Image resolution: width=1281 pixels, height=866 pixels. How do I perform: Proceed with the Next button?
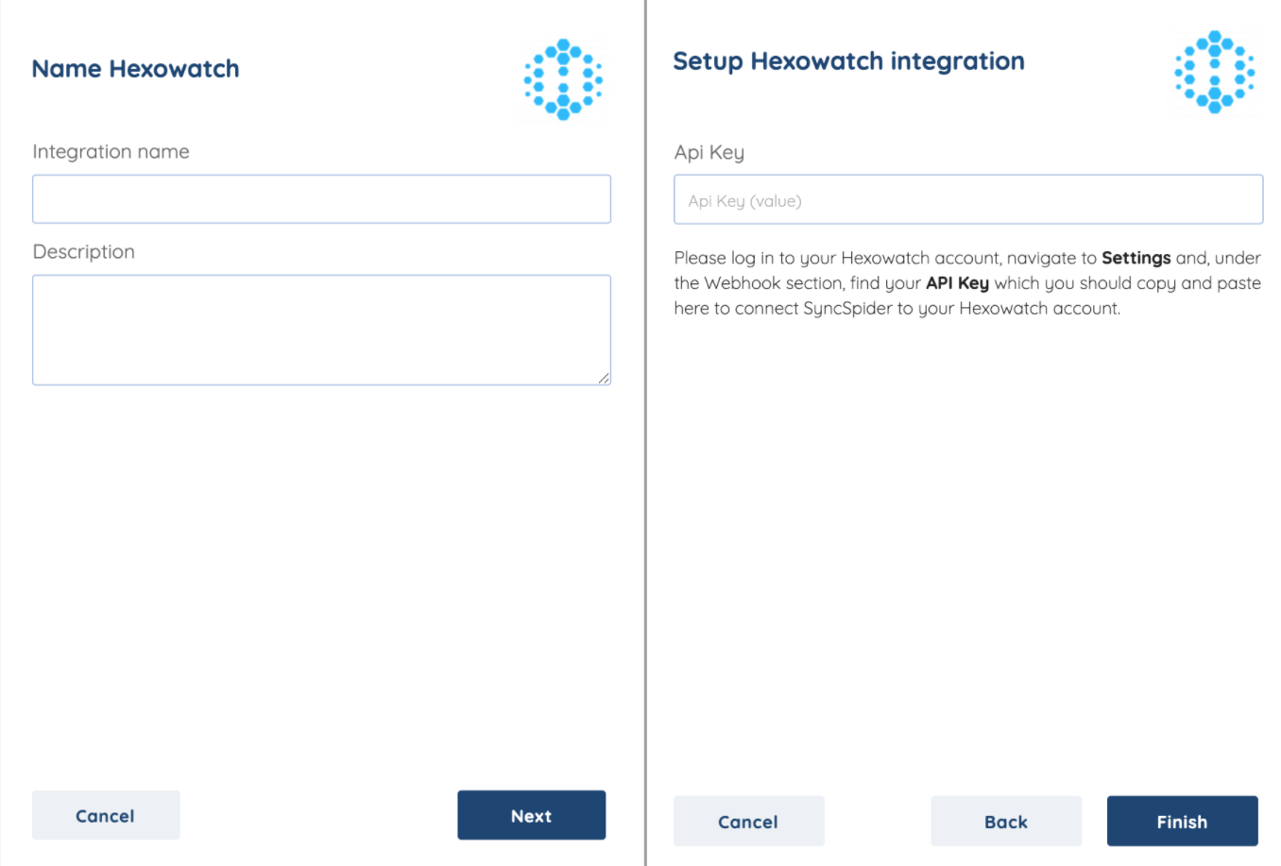[531, 815]
